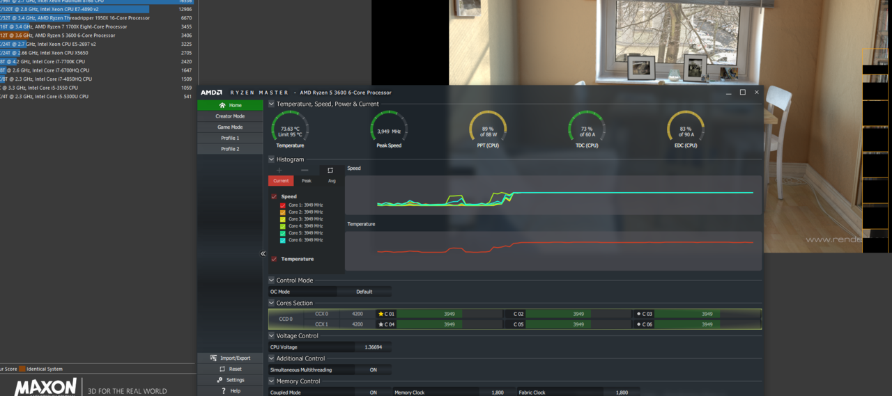Collapse the Voltage Control section

pyautogui.click(x=272, y=336)
